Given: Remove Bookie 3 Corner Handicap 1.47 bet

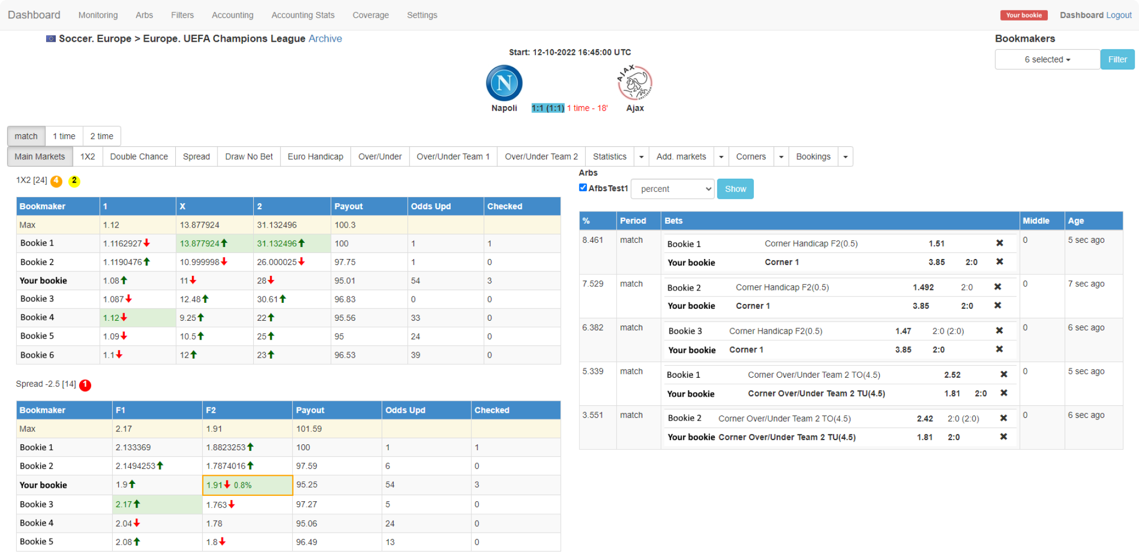Looking at the screenshot, I should [x=999, y=331].
